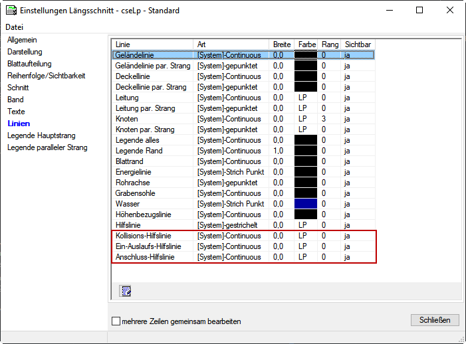Click the blue Wasser color swatch
466x344 pixels.
click(x=306, y=204)
